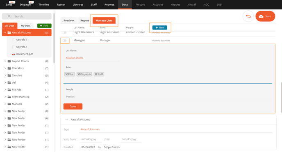The height and width of the screenshot is (152, 282).
Task: Open the Staff section
Action: point(94,5)
